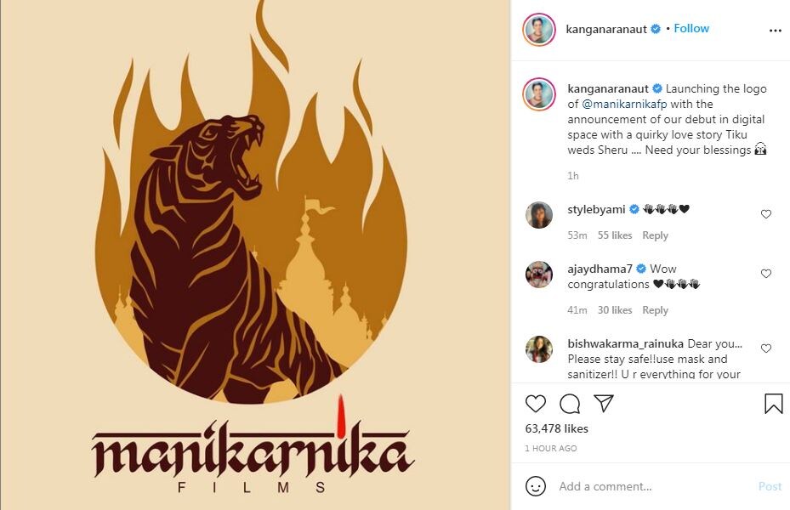Share the post with the paper plane icon
This screenshot has height=510, width=790.
click(x=603, y=403)
